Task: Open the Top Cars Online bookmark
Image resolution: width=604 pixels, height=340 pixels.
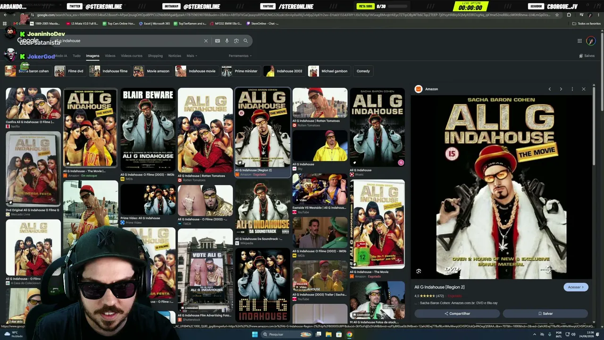Action: 118,24
